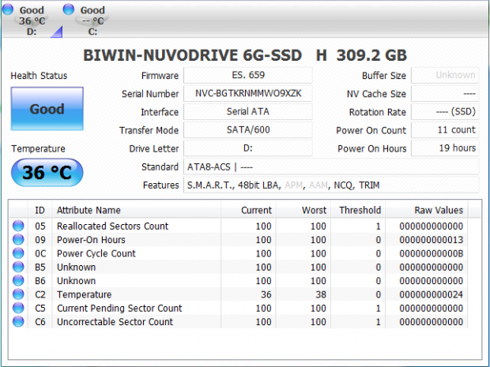Select the Reallocated Sectors Count attribute name
This screenshot has height=367, width=490.
(112, 226)
